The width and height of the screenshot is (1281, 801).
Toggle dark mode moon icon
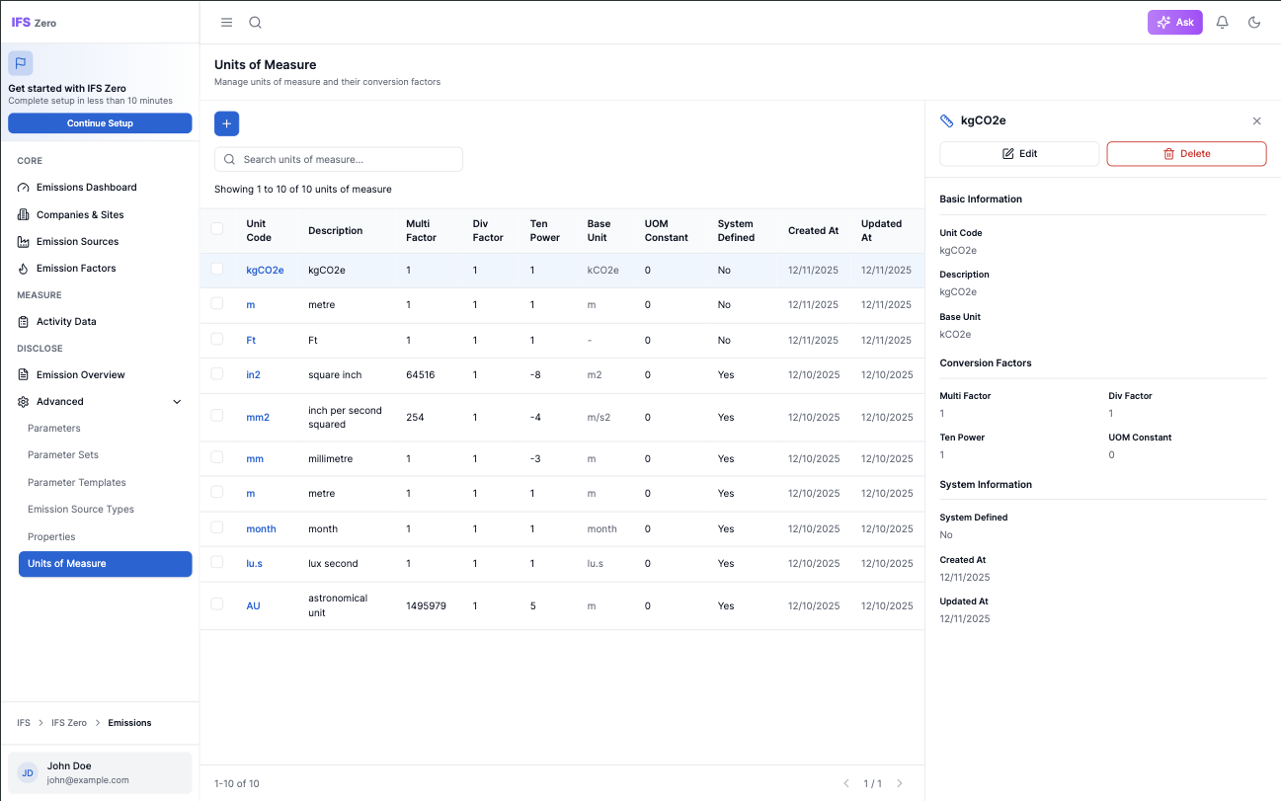click(x=1254, y=23)
